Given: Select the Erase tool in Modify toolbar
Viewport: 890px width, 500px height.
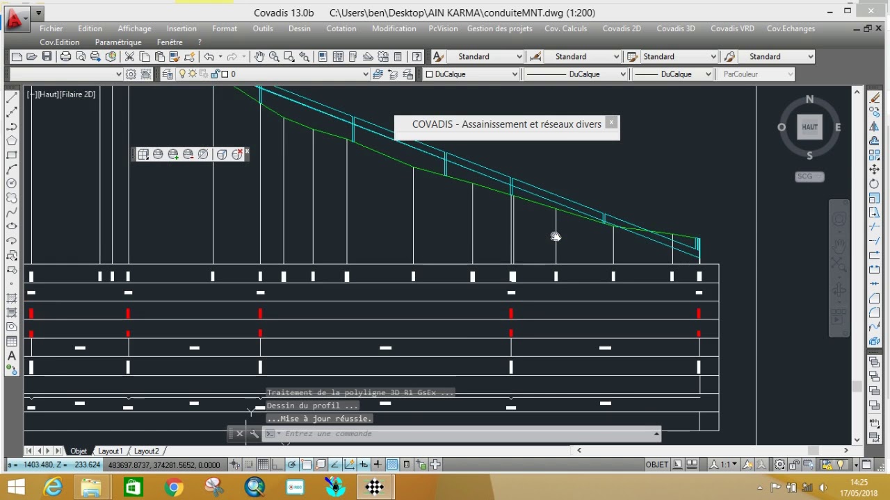Looking at the screenshot, I should pos(875,98).
